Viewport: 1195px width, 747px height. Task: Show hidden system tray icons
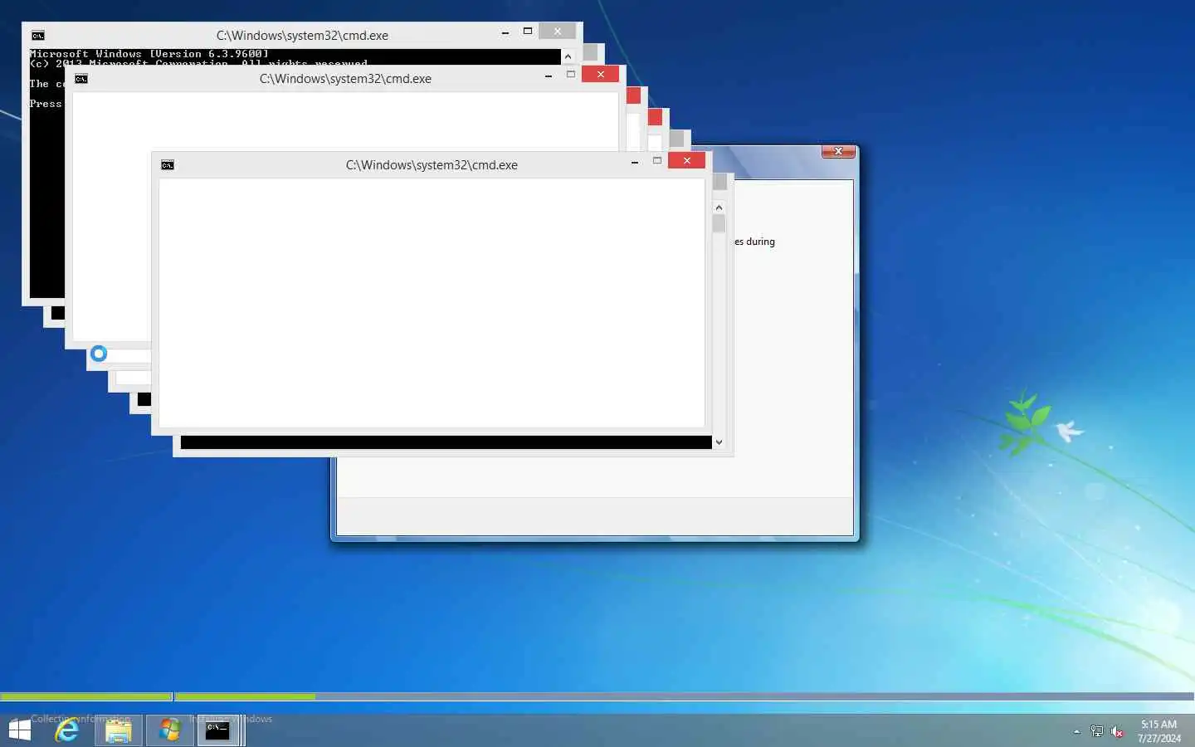point(1076,731)
